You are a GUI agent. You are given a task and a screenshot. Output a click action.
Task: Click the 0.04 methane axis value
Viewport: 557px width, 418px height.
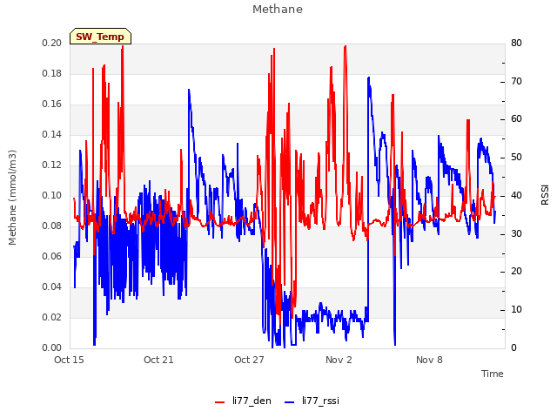(x=52, y=287)
